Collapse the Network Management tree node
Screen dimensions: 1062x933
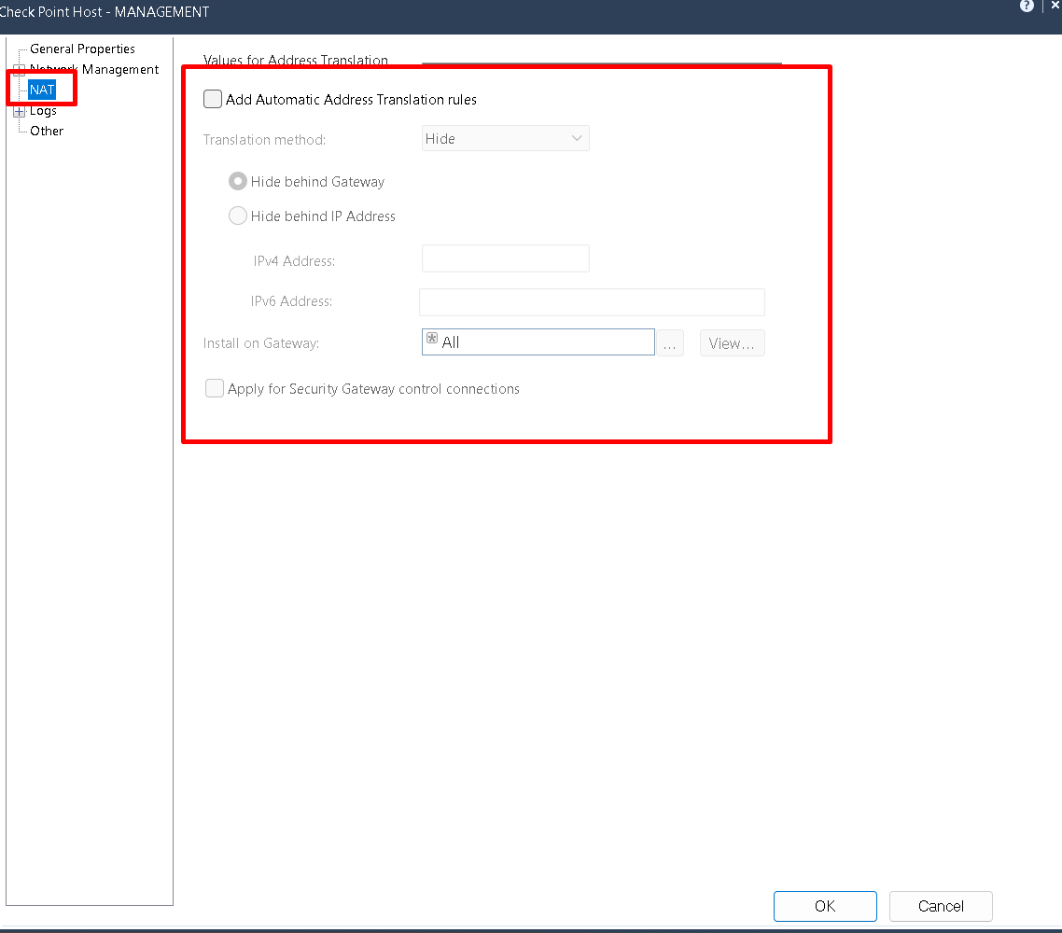[19, 70]
